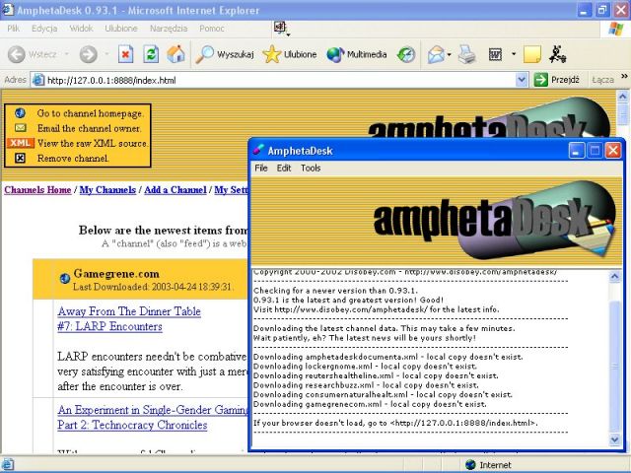Open the Add a Channel link
Screen dimensions: 631x473
(x=175, y=190)
